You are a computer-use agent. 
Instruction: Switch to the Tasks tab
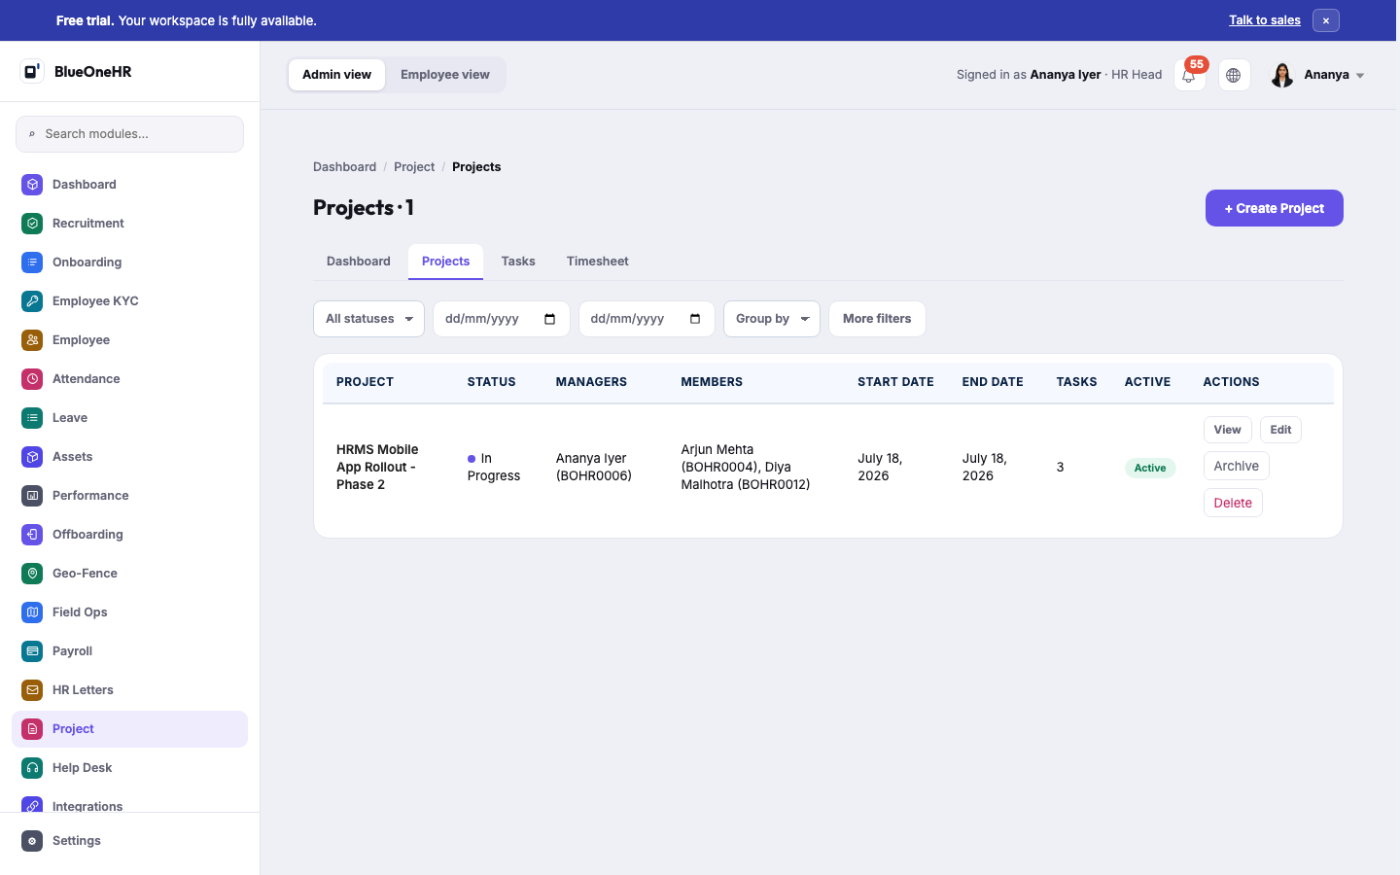click(518, 262)
